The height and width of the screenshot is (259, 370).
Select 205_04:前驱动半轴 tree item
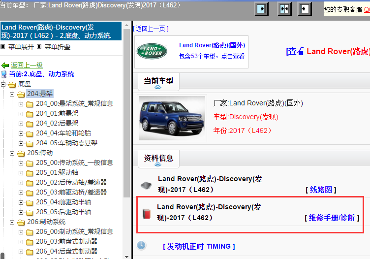pyautogui.click(x=63, y=202)
